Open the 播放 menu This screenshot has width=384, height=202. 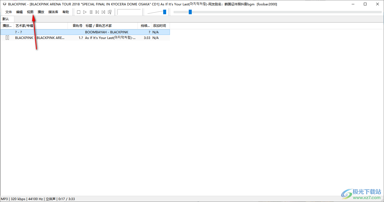(41, 12)
